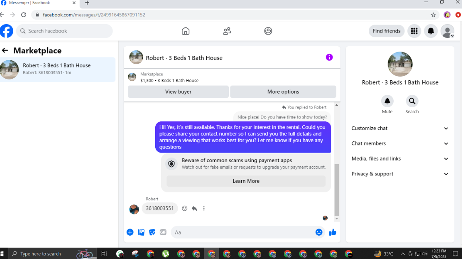This screenshot has height=259, width=462.
Task: Search in conversation magnifier icon
Action: pyautogui.click(x=412, y=101)
